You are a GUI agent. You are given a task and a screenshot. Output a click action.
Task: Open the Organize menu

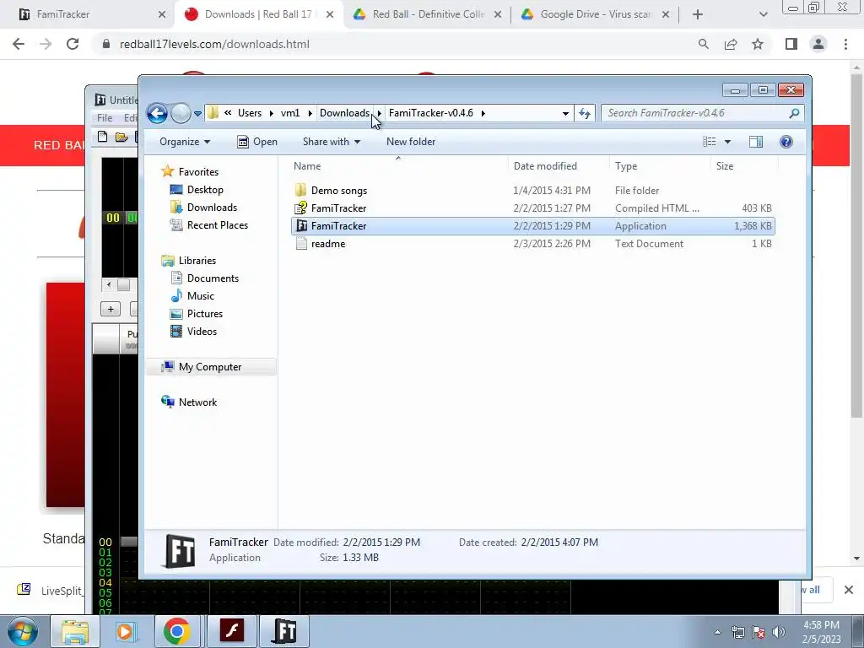coord(185,142)
